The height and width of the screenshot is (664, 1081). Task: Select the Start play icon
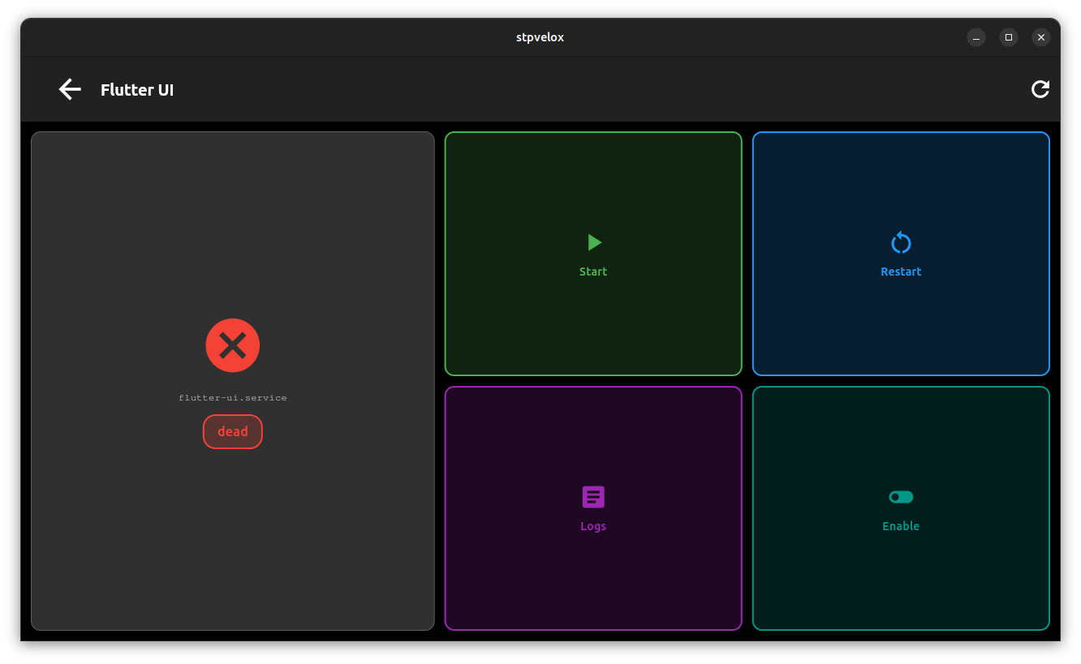pyautogui.click(x=593, y=241)
